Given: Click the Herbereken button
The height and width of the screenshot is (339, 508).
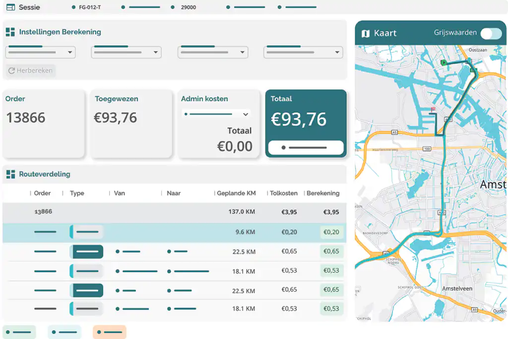Looking at the screenshot, I should pyautogui.click(x=30, y=70).
